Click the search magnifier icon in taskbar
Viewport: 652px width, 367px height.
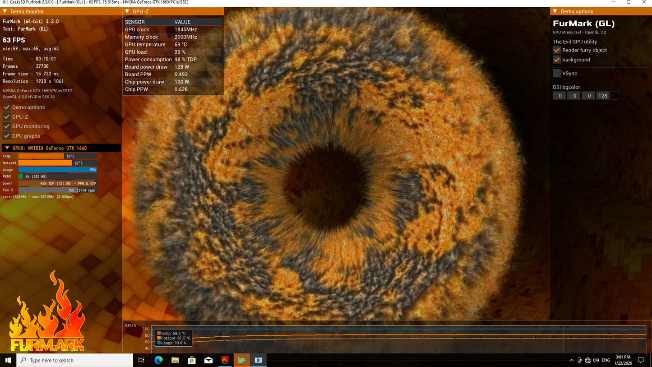[23, 360]
